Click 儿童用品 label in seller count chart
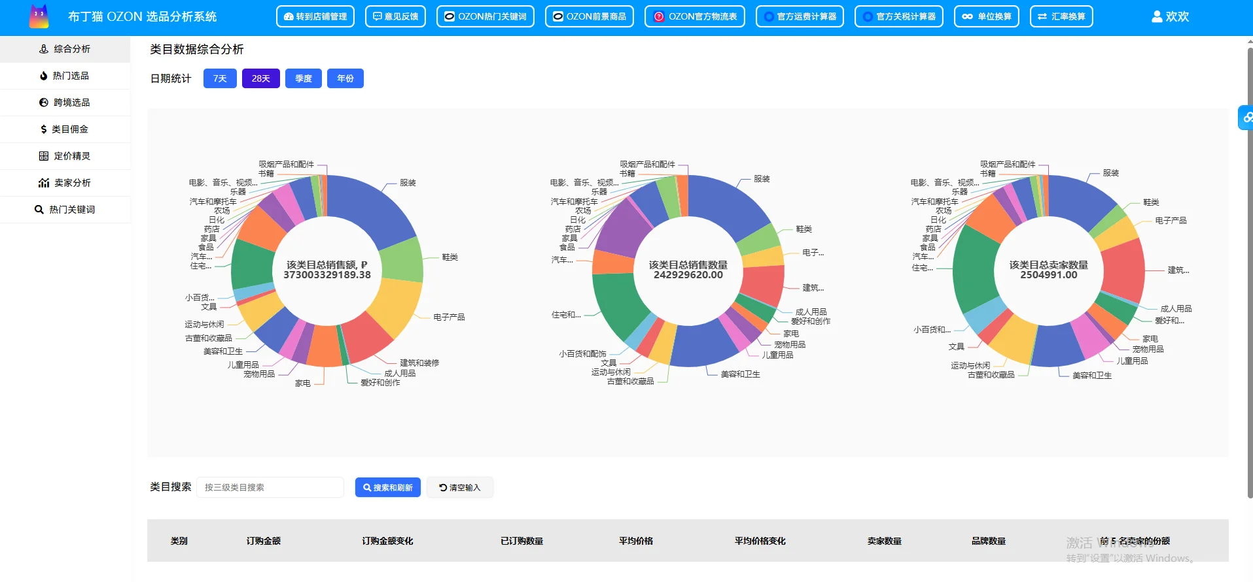 pyautogui.click(x=1132, y=361)
